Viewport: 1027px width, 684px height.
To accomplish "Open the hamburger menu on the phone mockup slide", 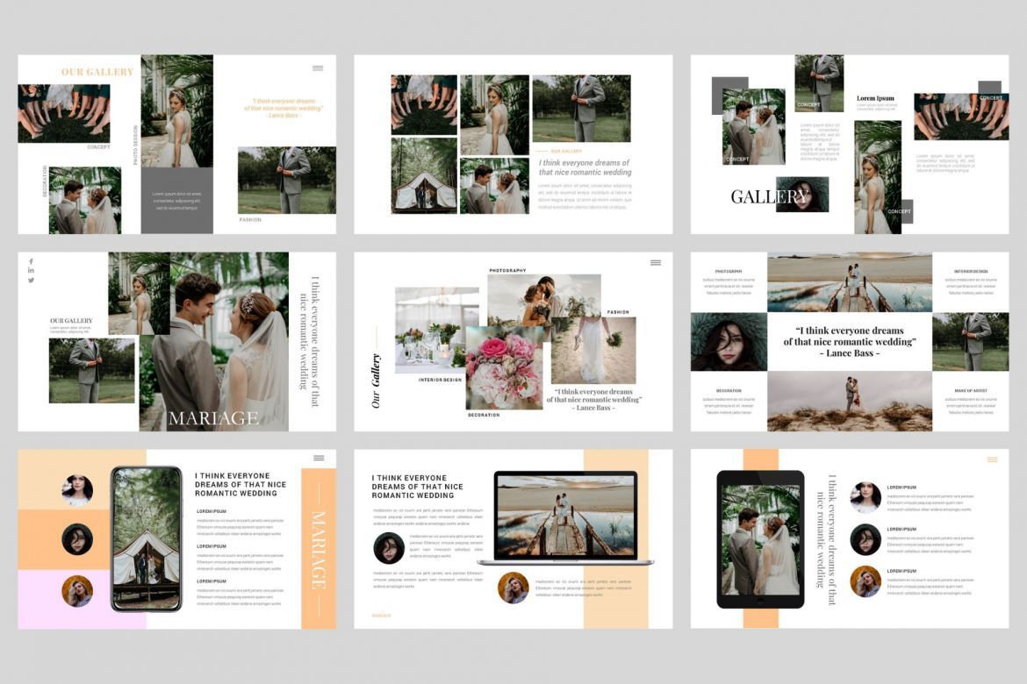I will (x=317, y=457).
